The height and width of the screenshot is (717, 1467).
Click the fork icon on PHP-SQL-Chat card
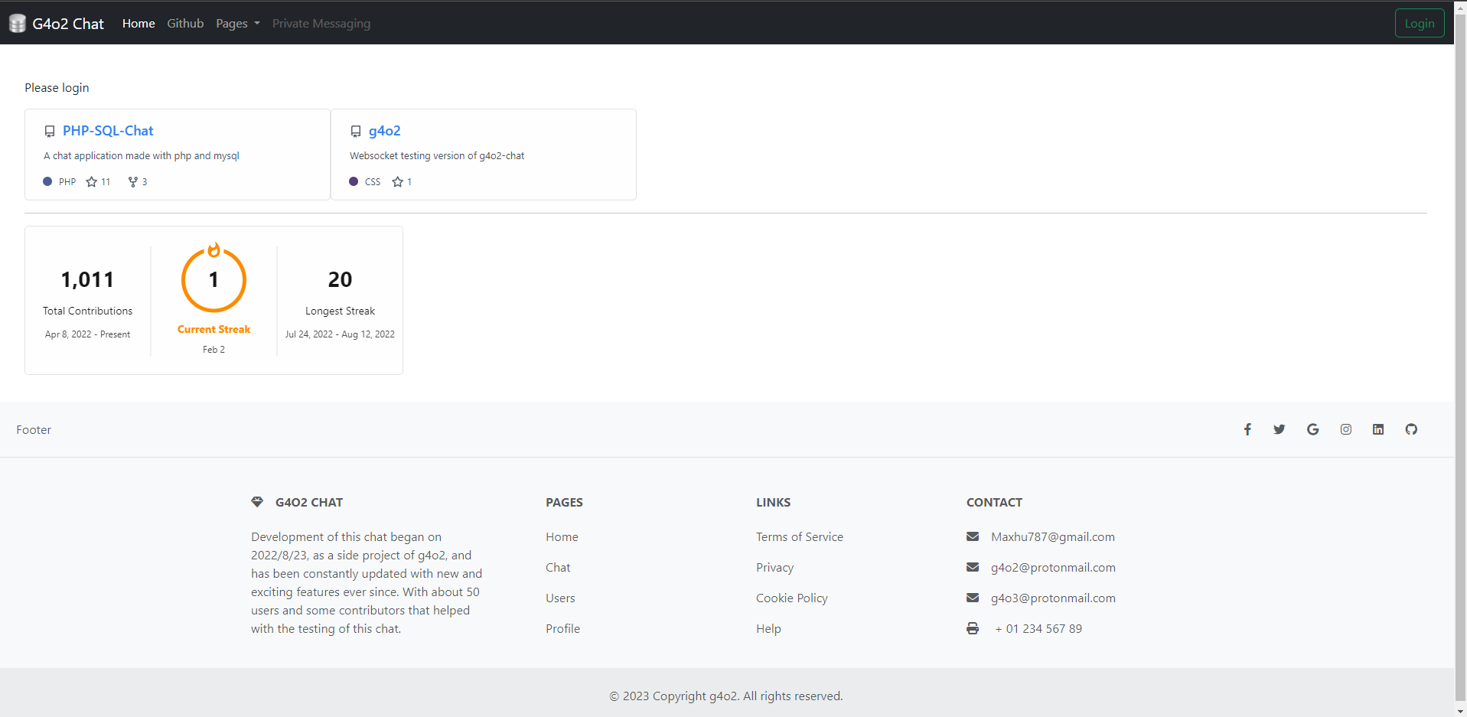tap(133, 182)
